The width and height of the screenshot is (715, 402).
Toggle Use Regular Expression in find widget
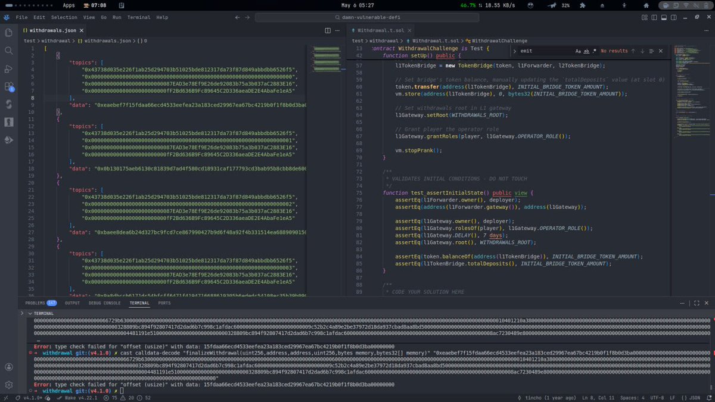594,51
